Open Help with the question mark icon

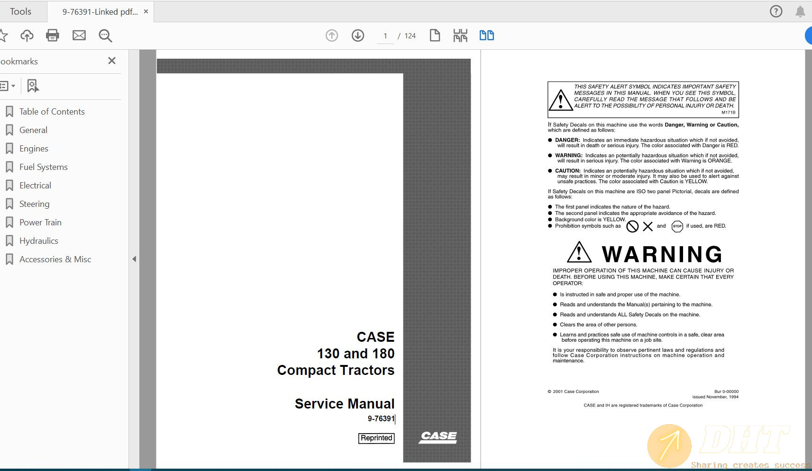(776, 11)
